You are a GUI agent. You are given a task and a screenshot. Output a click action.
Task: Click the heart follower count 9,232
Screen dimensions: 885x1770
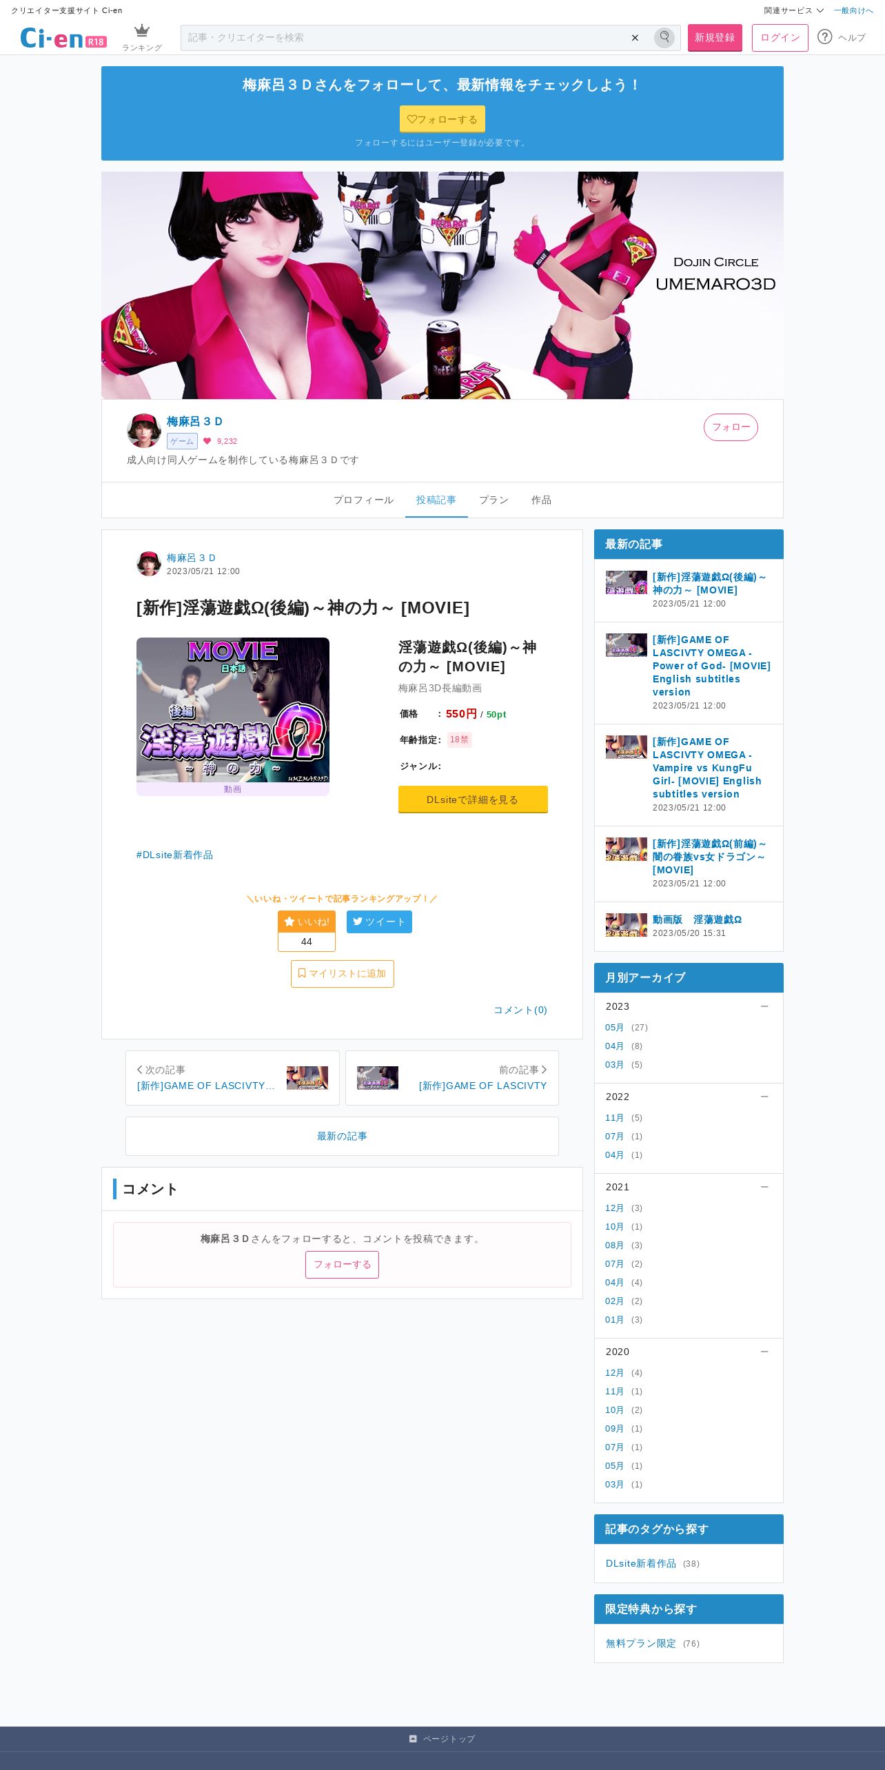click(221, 441)
